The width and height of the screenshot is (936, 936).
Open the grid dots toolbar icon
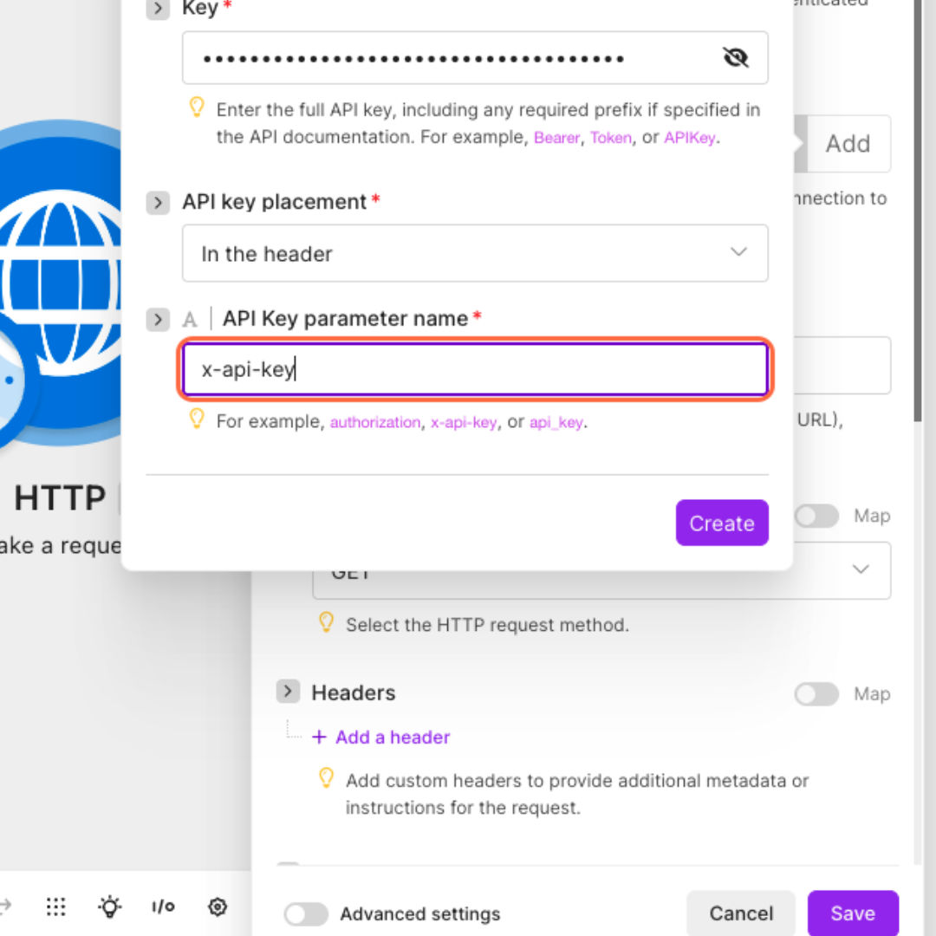(x=56, y=907)
